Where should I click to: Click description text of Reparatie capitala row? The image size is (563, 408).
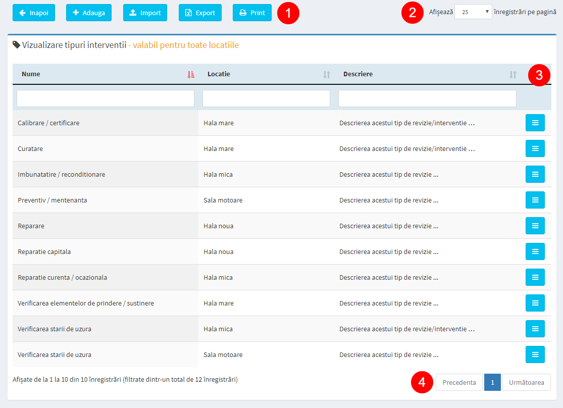389,252
